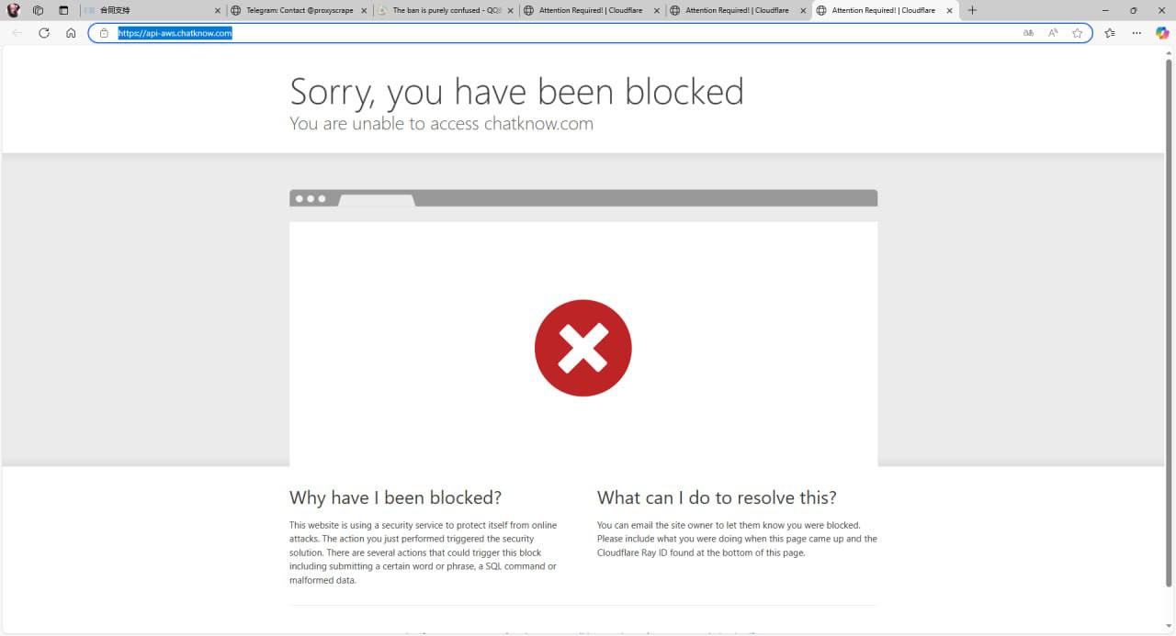Close the active Attention Required Cloudflare tab
The image size is (1176, 636).
point(950,10)
